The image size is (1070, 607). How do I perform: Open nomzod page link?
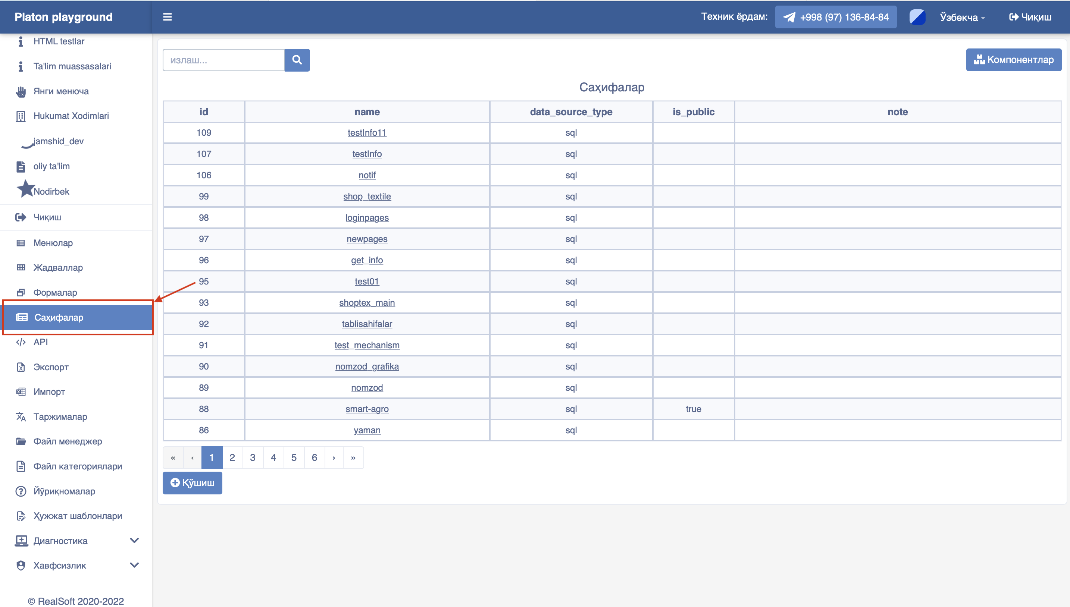click(367, 388)
